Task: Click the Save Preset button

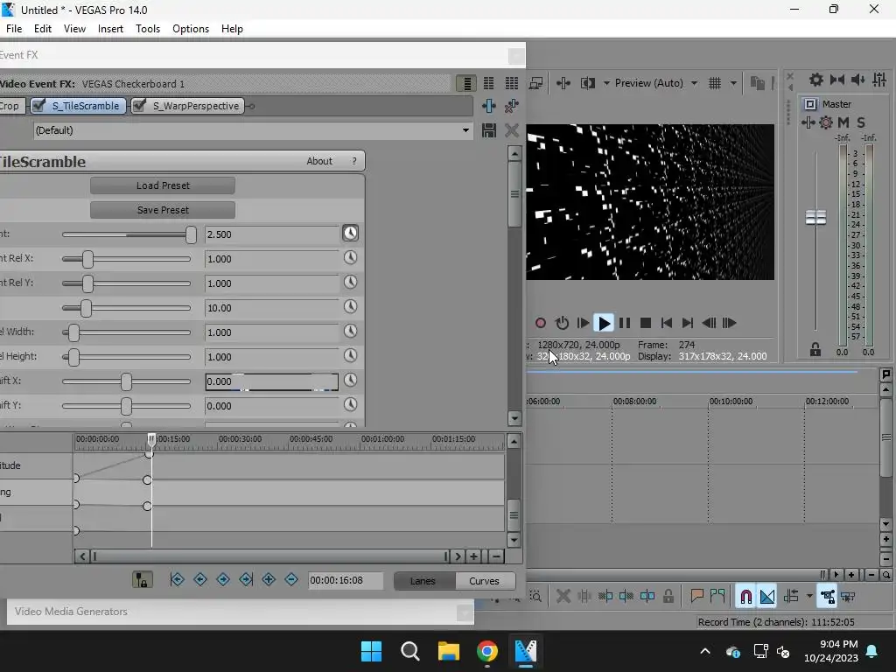Action: pos(163,210)
